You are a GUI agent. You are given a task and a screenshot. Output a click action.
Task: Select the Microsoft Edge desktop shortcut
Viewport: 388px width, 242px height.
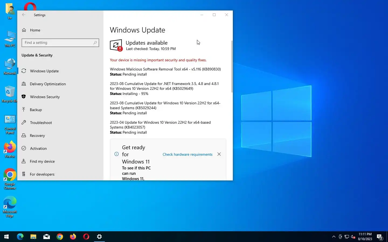[10, 207]
